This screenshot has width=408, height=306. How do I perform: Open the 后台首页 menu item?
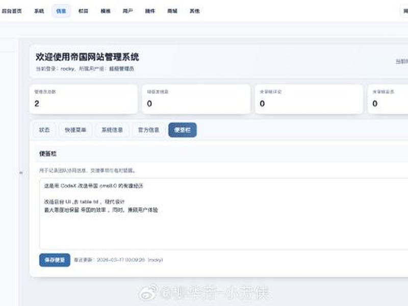tap(12, 11)
